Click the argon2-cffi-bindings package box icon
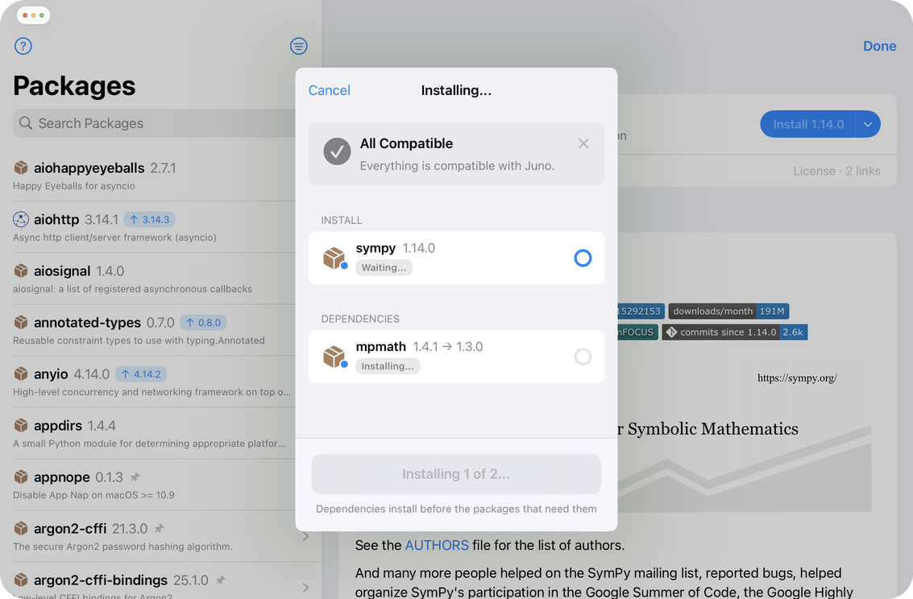913x599 pixels. (x=21, y=580)
